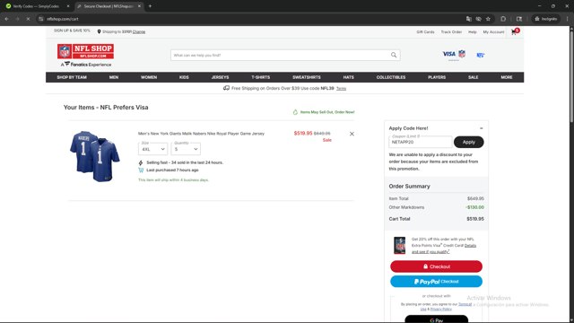Open the Help link
Viewport: 574px width, 323px height.
click(x=473, y=32)
